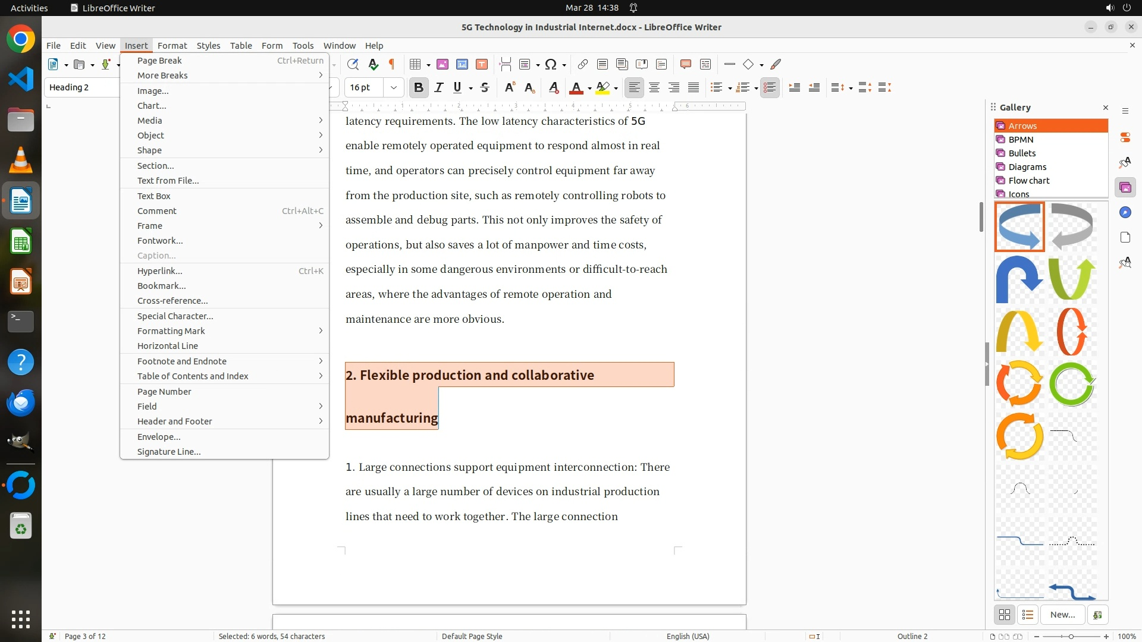Image resolution: width=1142 pixels, height=642 pixels.
Task: Open the font size dropdown
Action: click(x=393, y=87)
